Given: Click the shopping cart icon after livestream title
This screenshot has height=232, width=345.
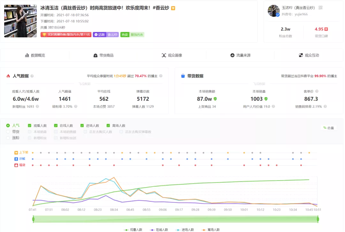Looking at the screenshot, I should click(x=173, y=8).
